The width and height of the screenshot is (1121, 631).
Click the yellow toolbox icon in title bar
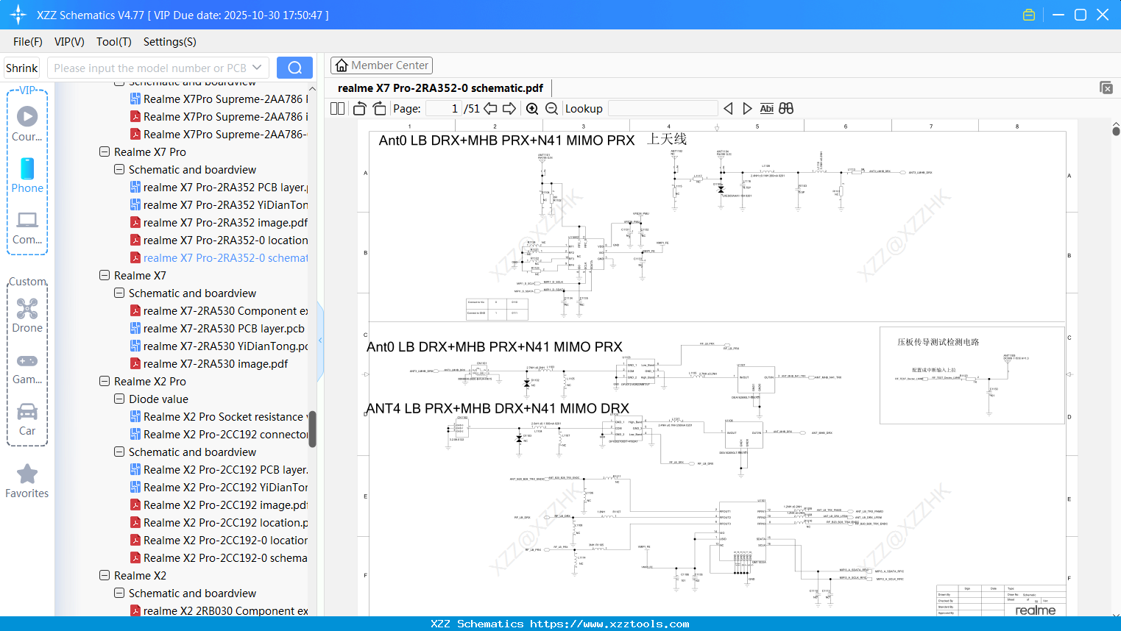[1029, 15]
